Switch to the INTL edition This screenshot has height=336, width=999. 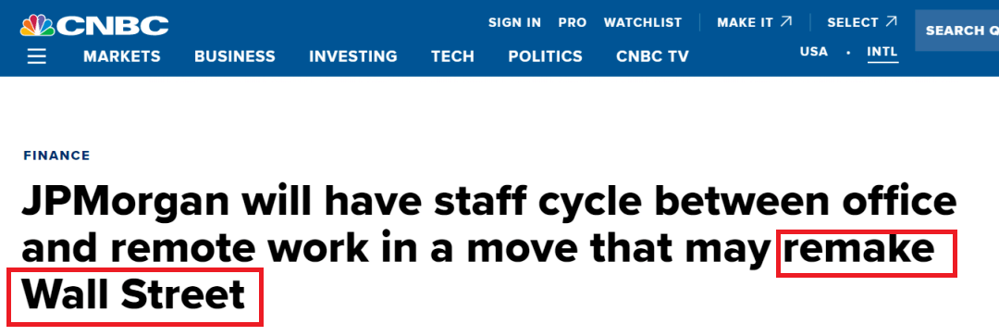coord(882,52)
